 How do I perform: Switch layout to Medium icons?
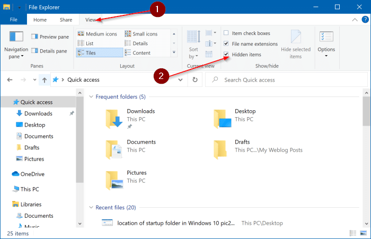(x=97, y=34)
